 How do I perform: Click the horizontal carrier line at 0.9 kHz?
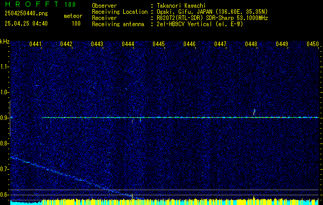click(x=180, y=117)
